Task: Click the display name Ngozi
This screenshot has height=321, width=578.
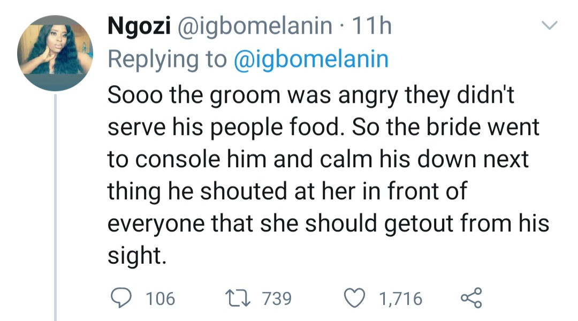Action: (139, 26)
